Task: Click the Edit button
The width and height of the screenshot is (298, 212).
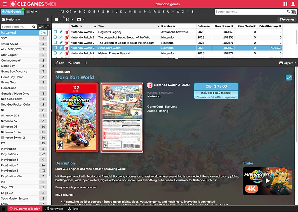Action: point(60,63)
